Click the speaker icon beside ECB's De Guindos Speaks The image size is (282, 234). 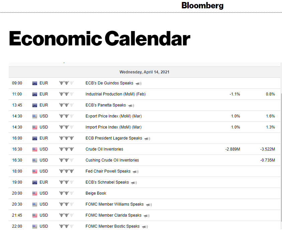(138, 83)
